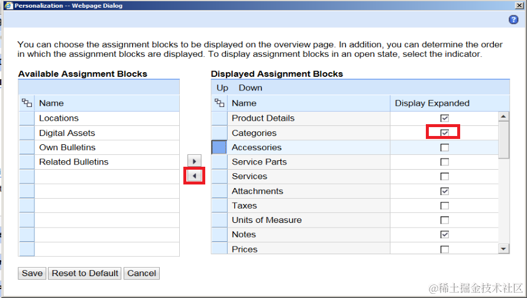Select row marker for Product Details
Screen dimensions: 527x298
click(x=219, y=118)
